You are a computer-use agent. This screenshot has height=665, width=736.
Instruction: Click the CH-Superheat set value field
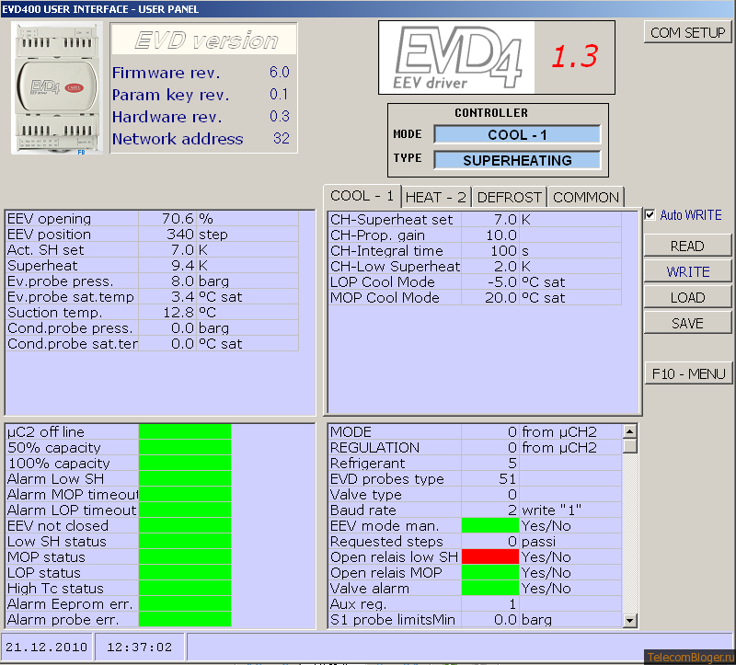click(490, 219)
